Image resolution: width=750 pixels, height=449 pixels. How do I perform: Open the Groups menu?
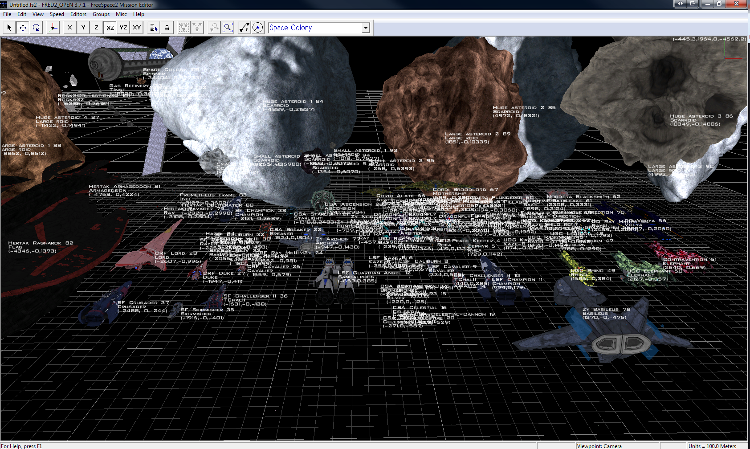(x=101, y=14)
